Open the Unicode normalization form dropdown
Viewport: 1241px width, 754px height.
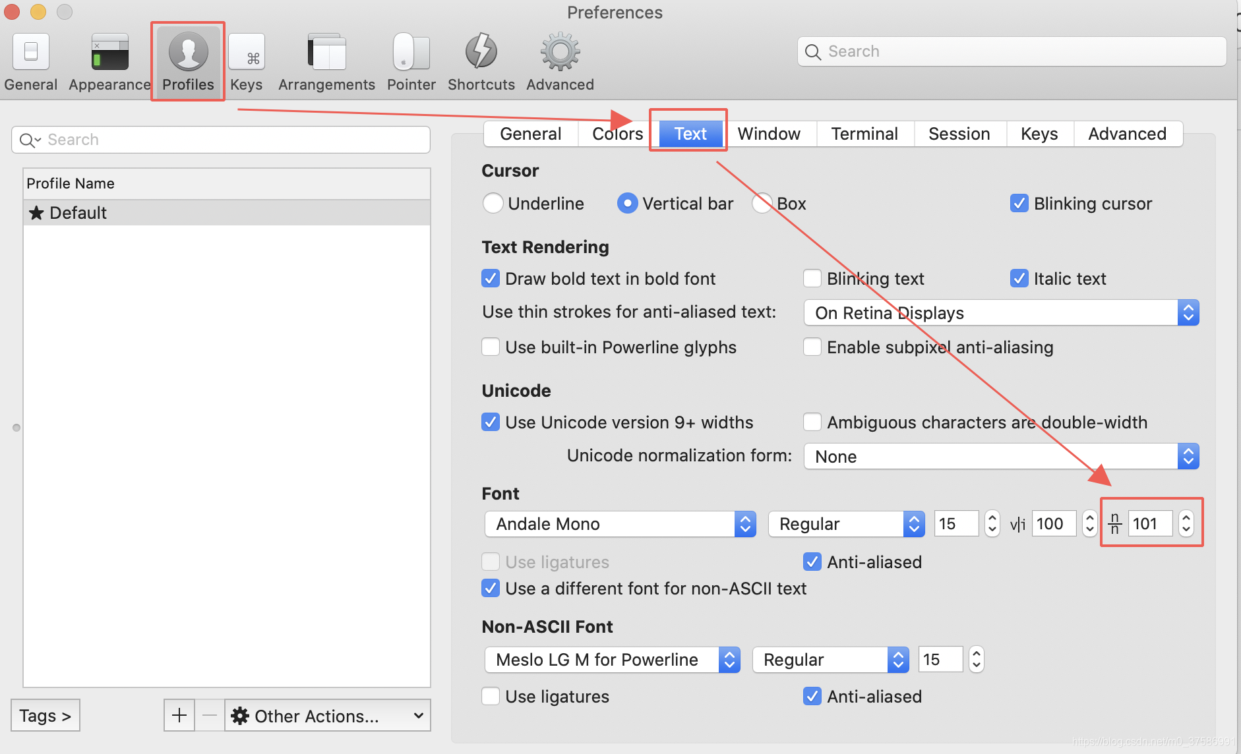(1001, 456)
